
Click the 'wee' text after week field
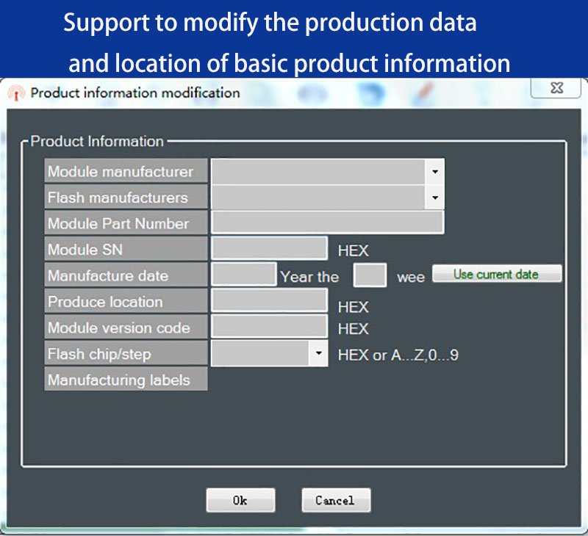tap(411, 278)
